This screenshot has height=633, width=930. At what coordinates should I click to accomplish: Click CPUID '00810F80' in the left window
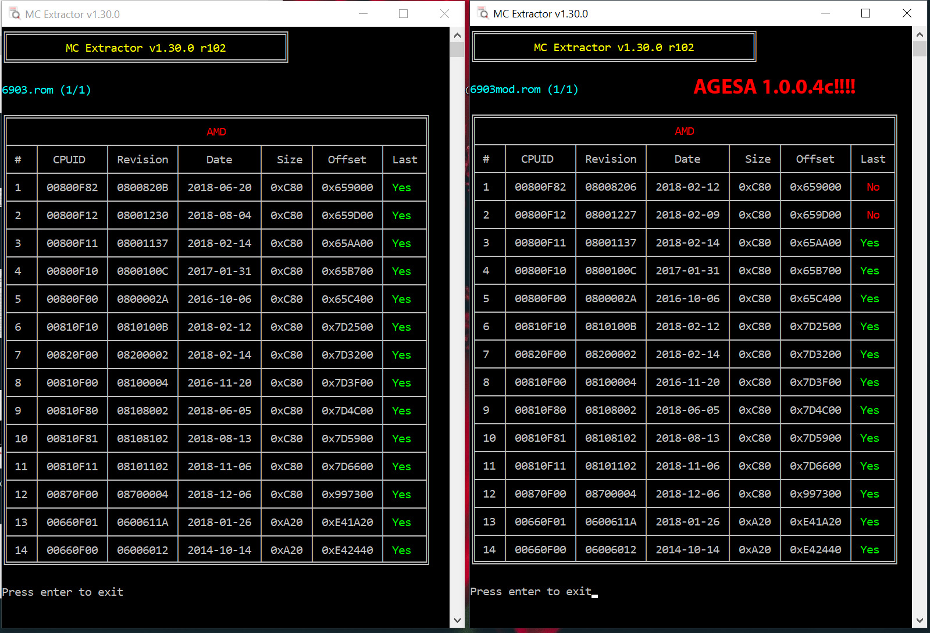72,411
